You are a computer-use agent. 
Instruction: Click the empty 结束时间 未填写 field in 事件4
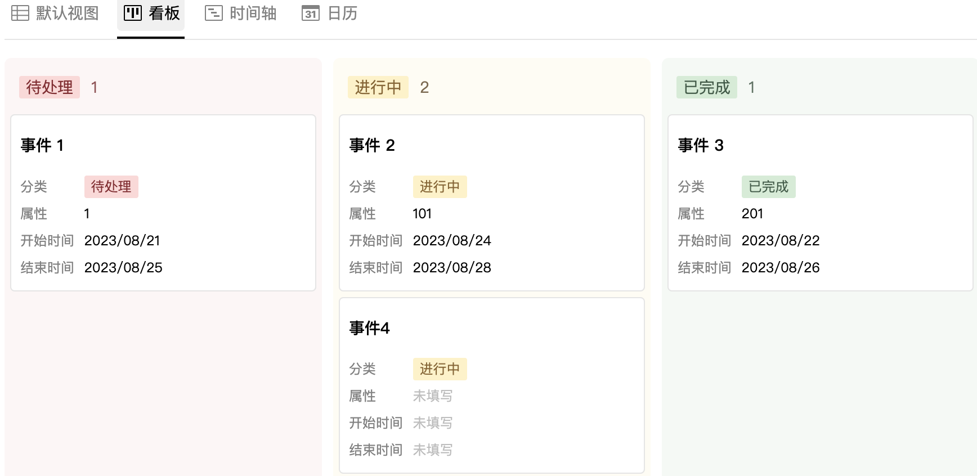click(x=433, y=450)
